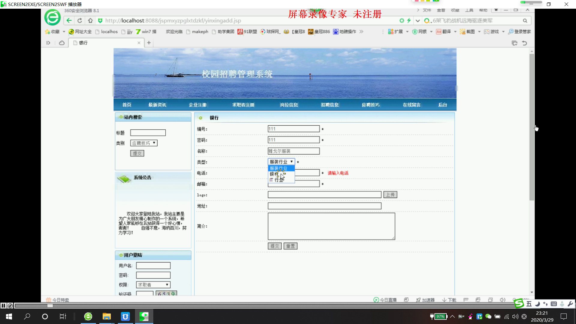Select IT 行业 option in type list
576x324 pixels.
(x=281, y=180)
